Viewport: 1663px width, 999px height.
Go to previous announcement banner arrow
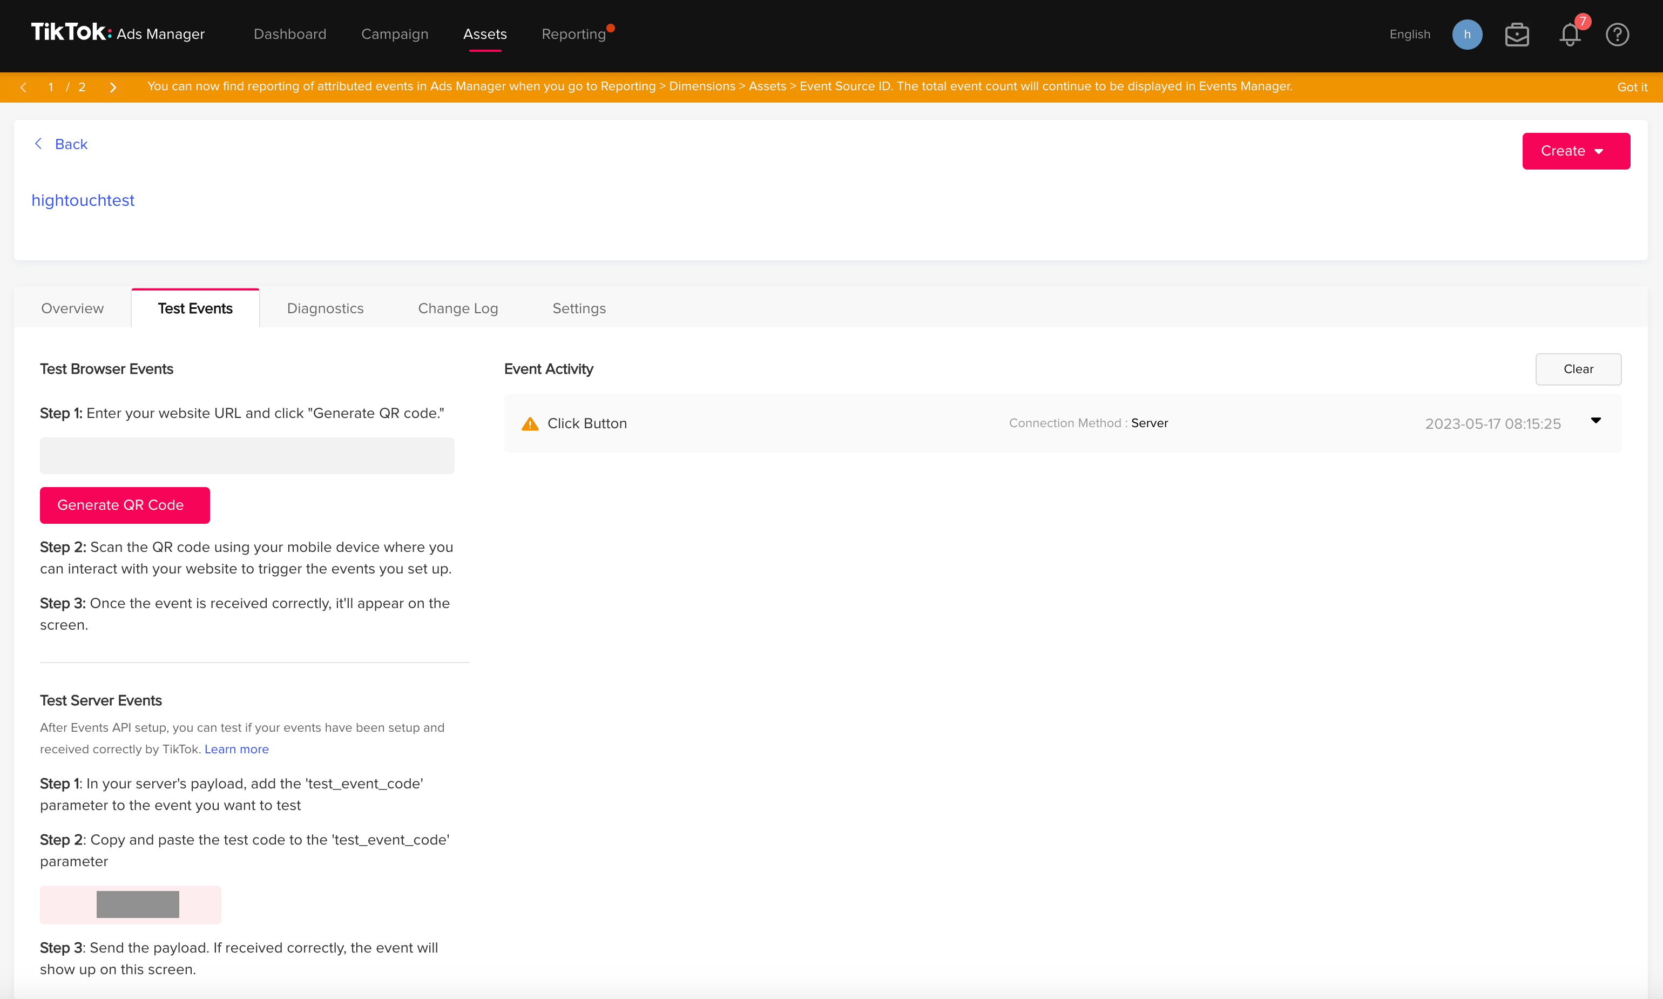(x=24, y=87)
